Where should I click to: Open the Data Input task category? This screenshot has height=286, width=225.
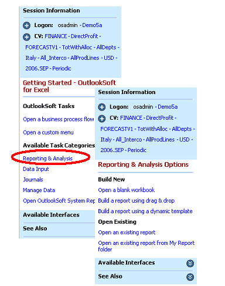[36, 169]
